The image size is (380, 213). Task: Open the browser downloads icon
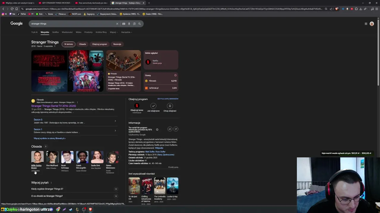[x=361, y=9]
